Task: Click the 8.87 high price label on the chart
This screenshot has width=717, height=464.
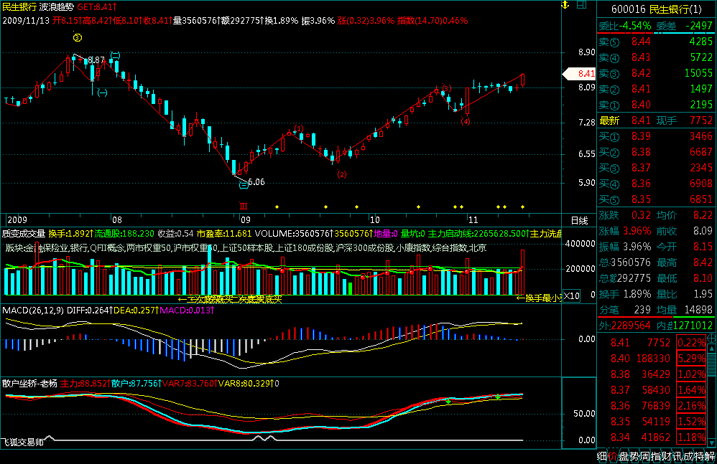Action: click(96, 60)
